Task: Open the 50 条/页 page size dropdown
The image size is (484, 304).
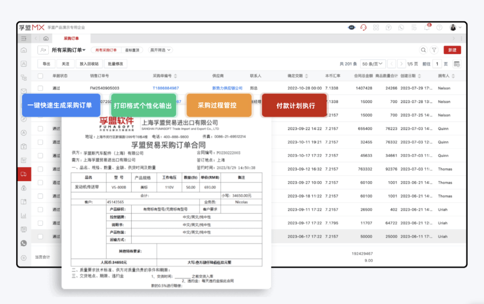Action: [372, 64]
